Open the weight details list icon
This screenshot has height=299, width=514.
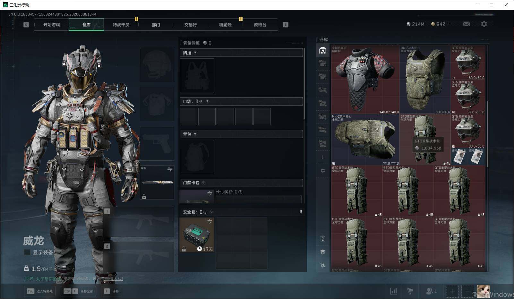click(64, 268)
